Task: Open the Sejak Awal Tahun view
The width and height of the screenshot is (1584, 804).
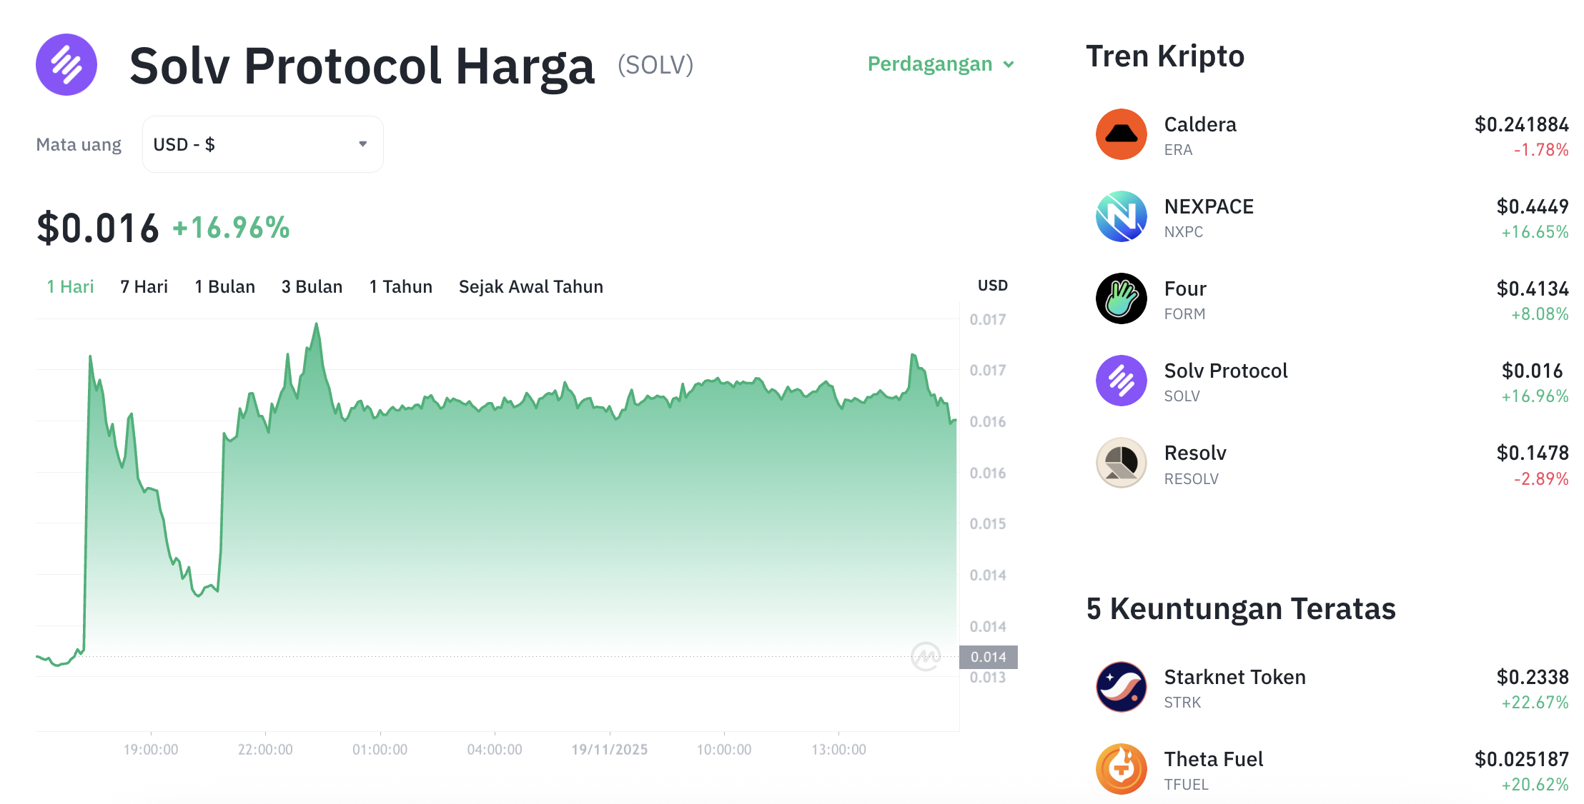Action: pyautogui.click(x=530, y=286)
